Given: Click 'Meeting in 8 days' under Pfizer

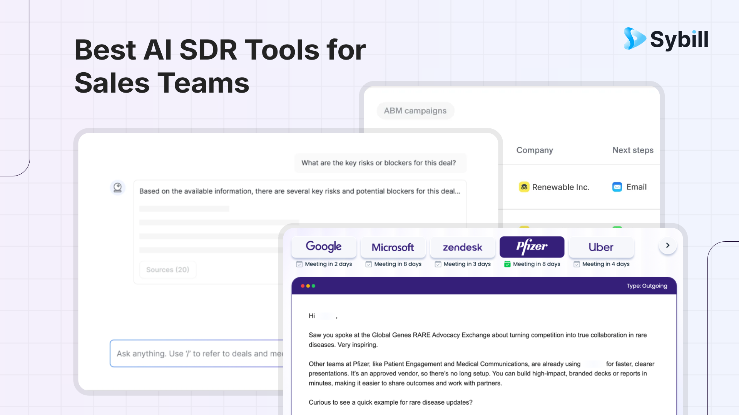Looking at the screenshot, I should (537, 264).
